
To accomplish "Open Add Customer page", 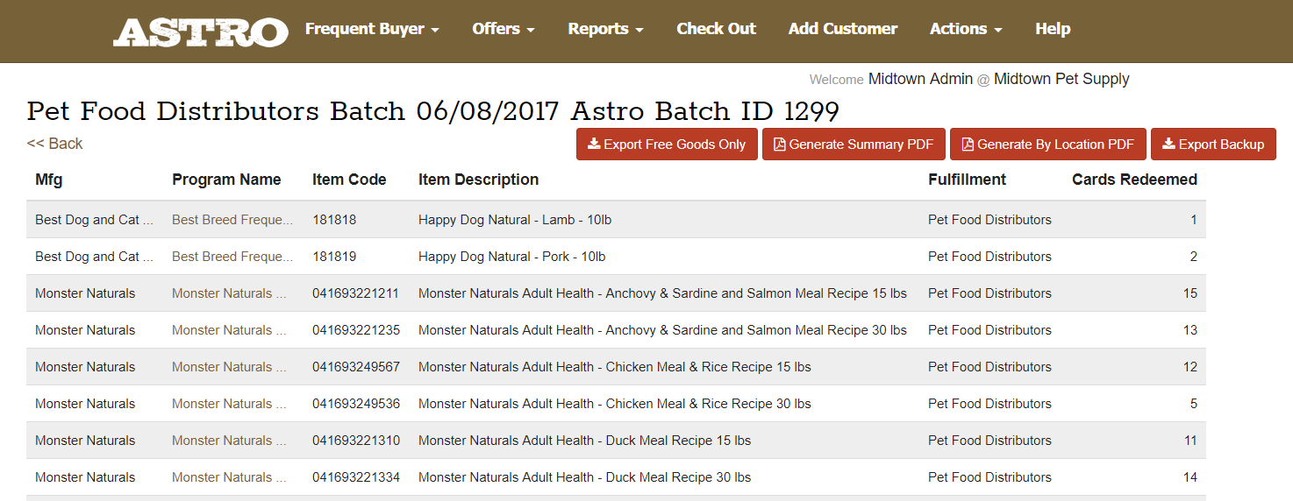I will (843, 29).
